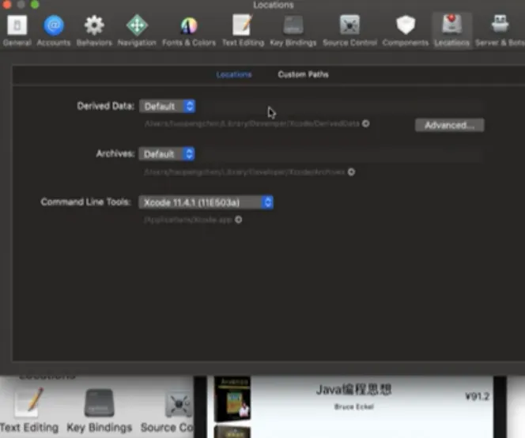Switch to the Locations sub-tab
This screenshot has width=525, height=438.
tap(234, 74)
